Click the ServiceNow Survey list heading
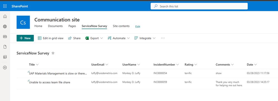The height and width of the screenshot is (101, 278). click(33, 53)
